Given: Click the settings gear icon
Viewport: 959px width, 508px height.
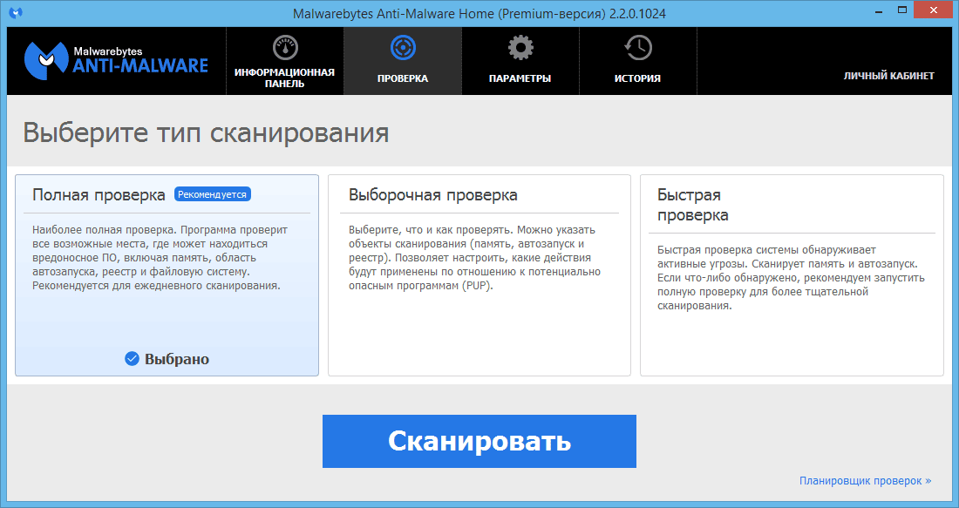Looking at the screenshot, I should click(520, 48).
